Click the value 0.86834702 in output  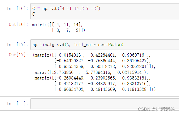[71, 89]
